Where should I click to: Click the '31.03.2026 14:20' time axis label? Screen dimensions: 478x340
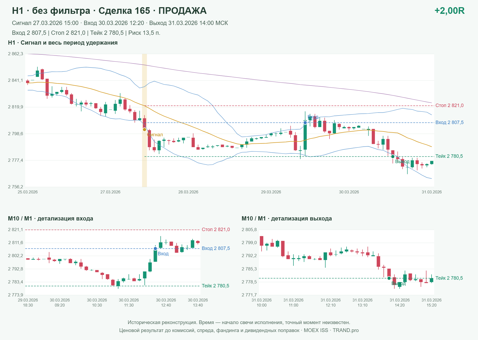click(400, 303)
